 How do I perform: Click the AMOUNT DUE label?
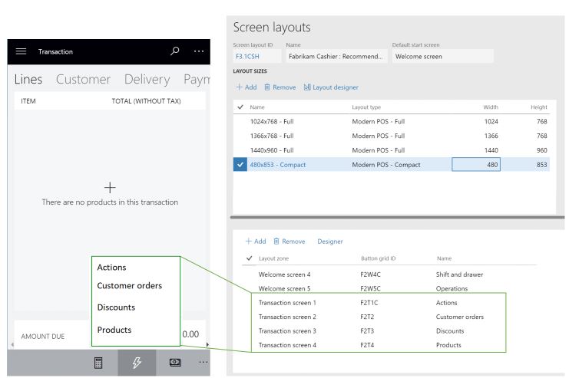(43, 337)
